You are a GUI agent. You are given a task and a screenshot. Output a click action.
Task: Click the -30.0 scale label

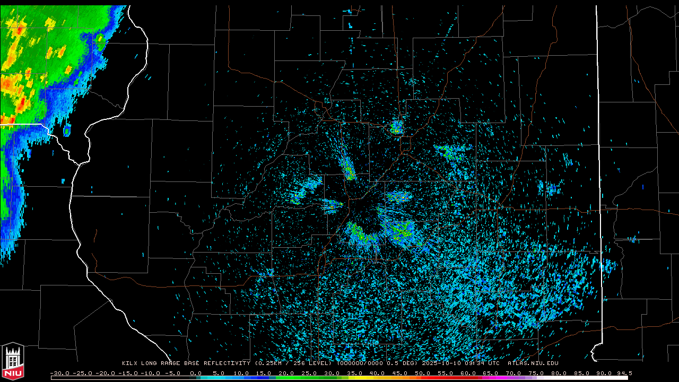coord(60,374)
